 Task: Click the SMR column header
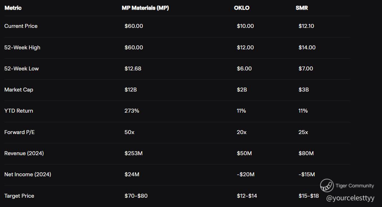[x=302, y=8]
